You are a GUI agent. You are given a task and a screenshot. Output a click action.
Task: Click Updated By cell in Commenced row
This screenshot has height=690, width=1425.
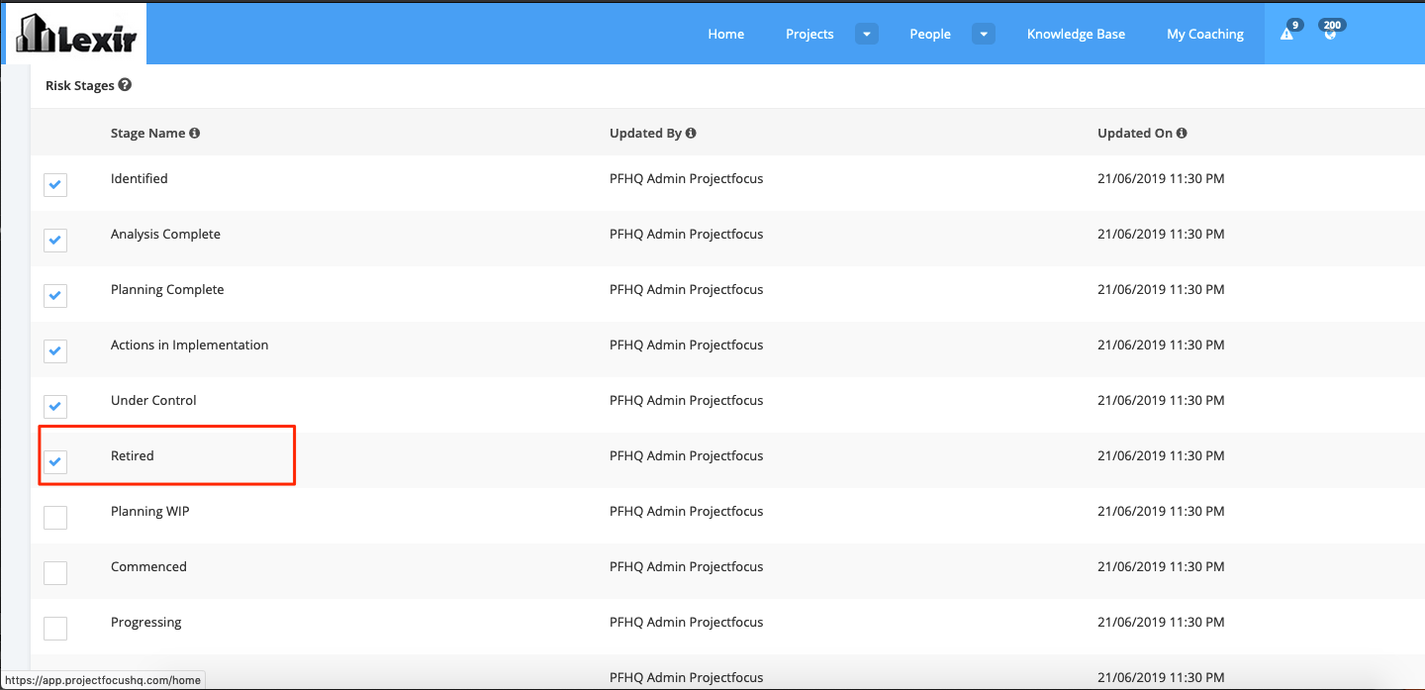point(686,566)
